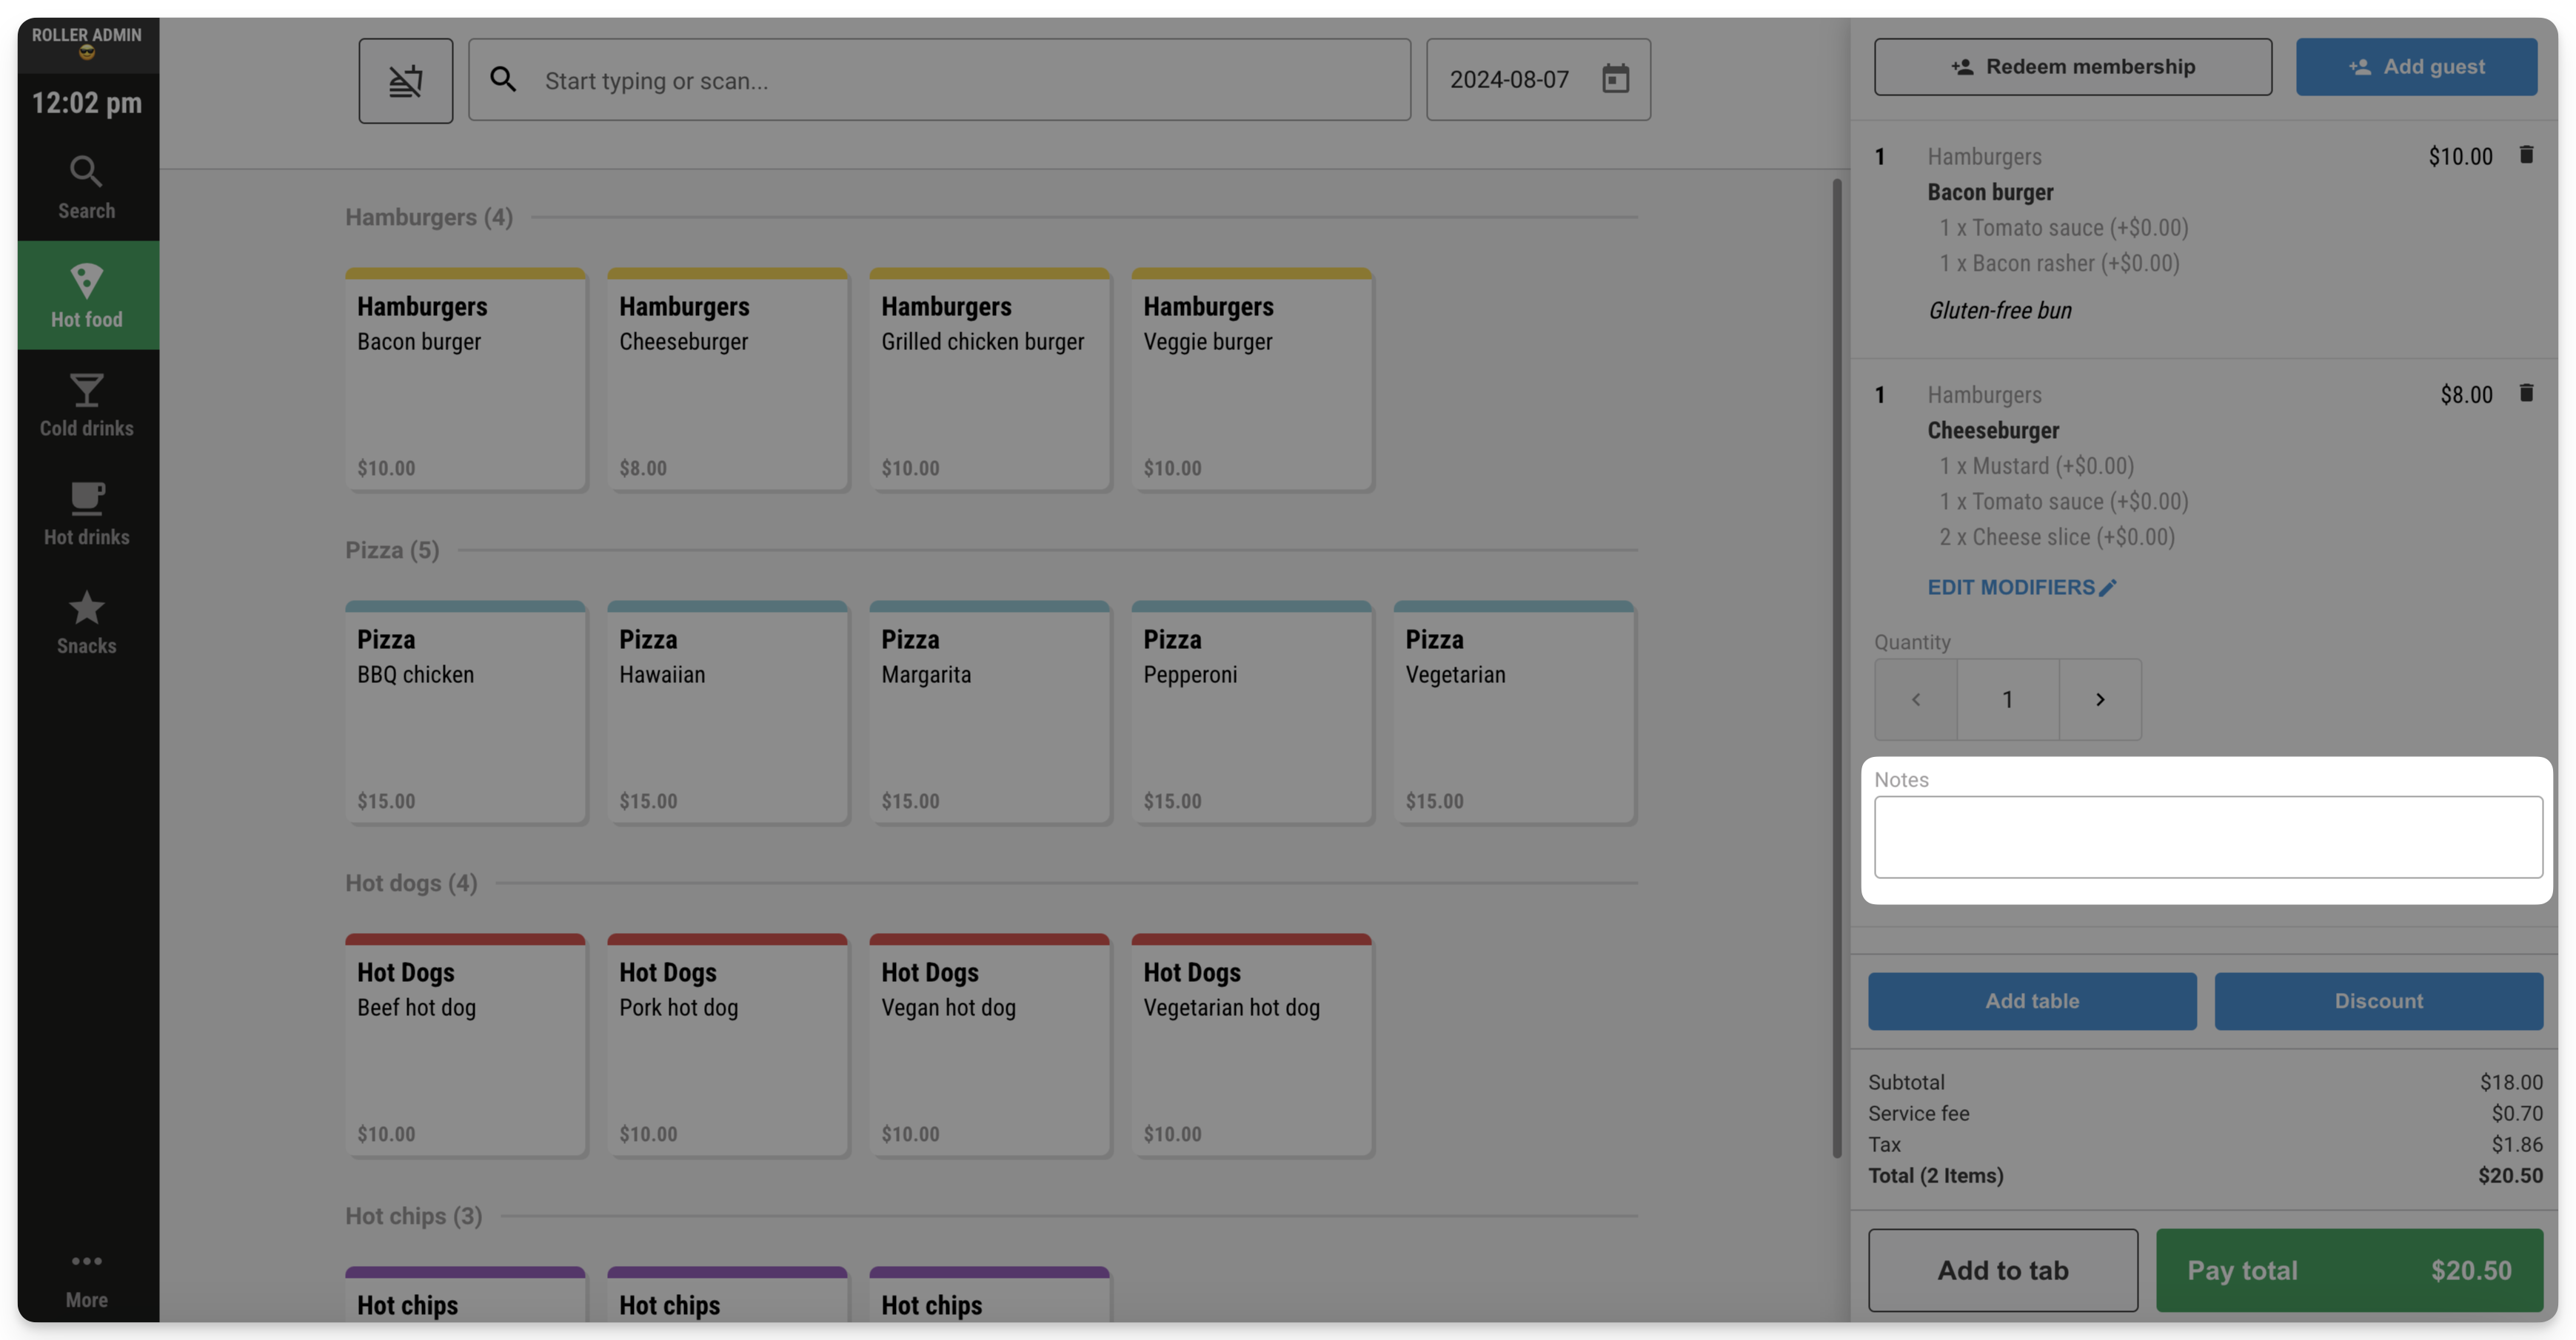
Task: Remove the Cheeseburger using its trash icon
Action: [2525, 393]
